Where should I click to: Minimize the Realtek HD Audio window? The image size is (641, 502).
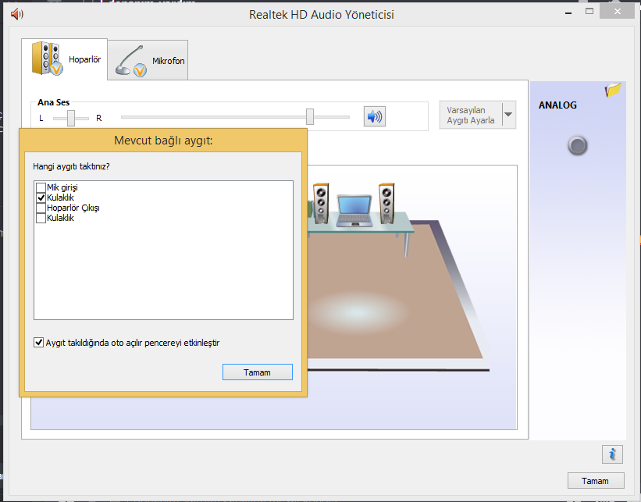[x=568, y=12]
